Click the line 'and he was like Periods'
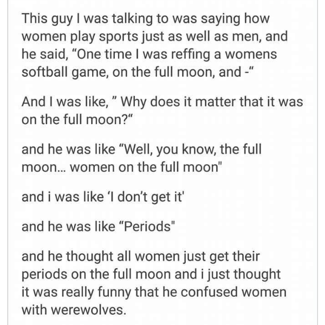 [x=98, y=226]
